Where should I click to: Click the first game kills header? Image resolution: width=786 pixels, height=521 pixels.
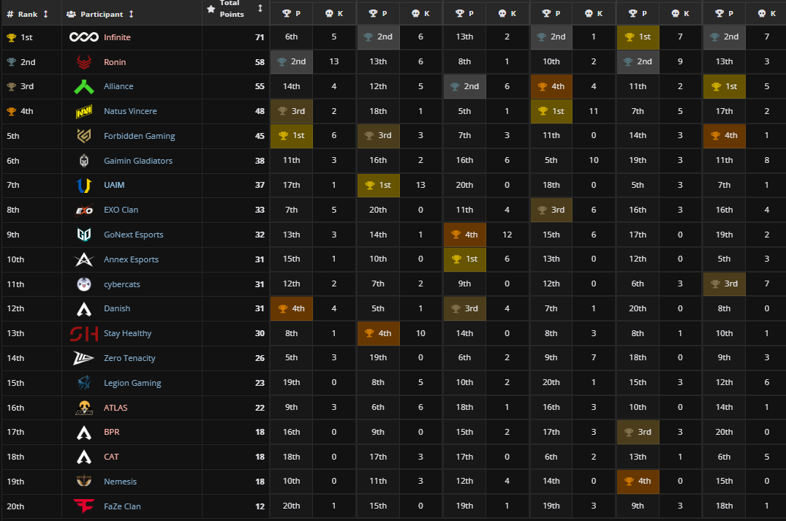point(334,14)
